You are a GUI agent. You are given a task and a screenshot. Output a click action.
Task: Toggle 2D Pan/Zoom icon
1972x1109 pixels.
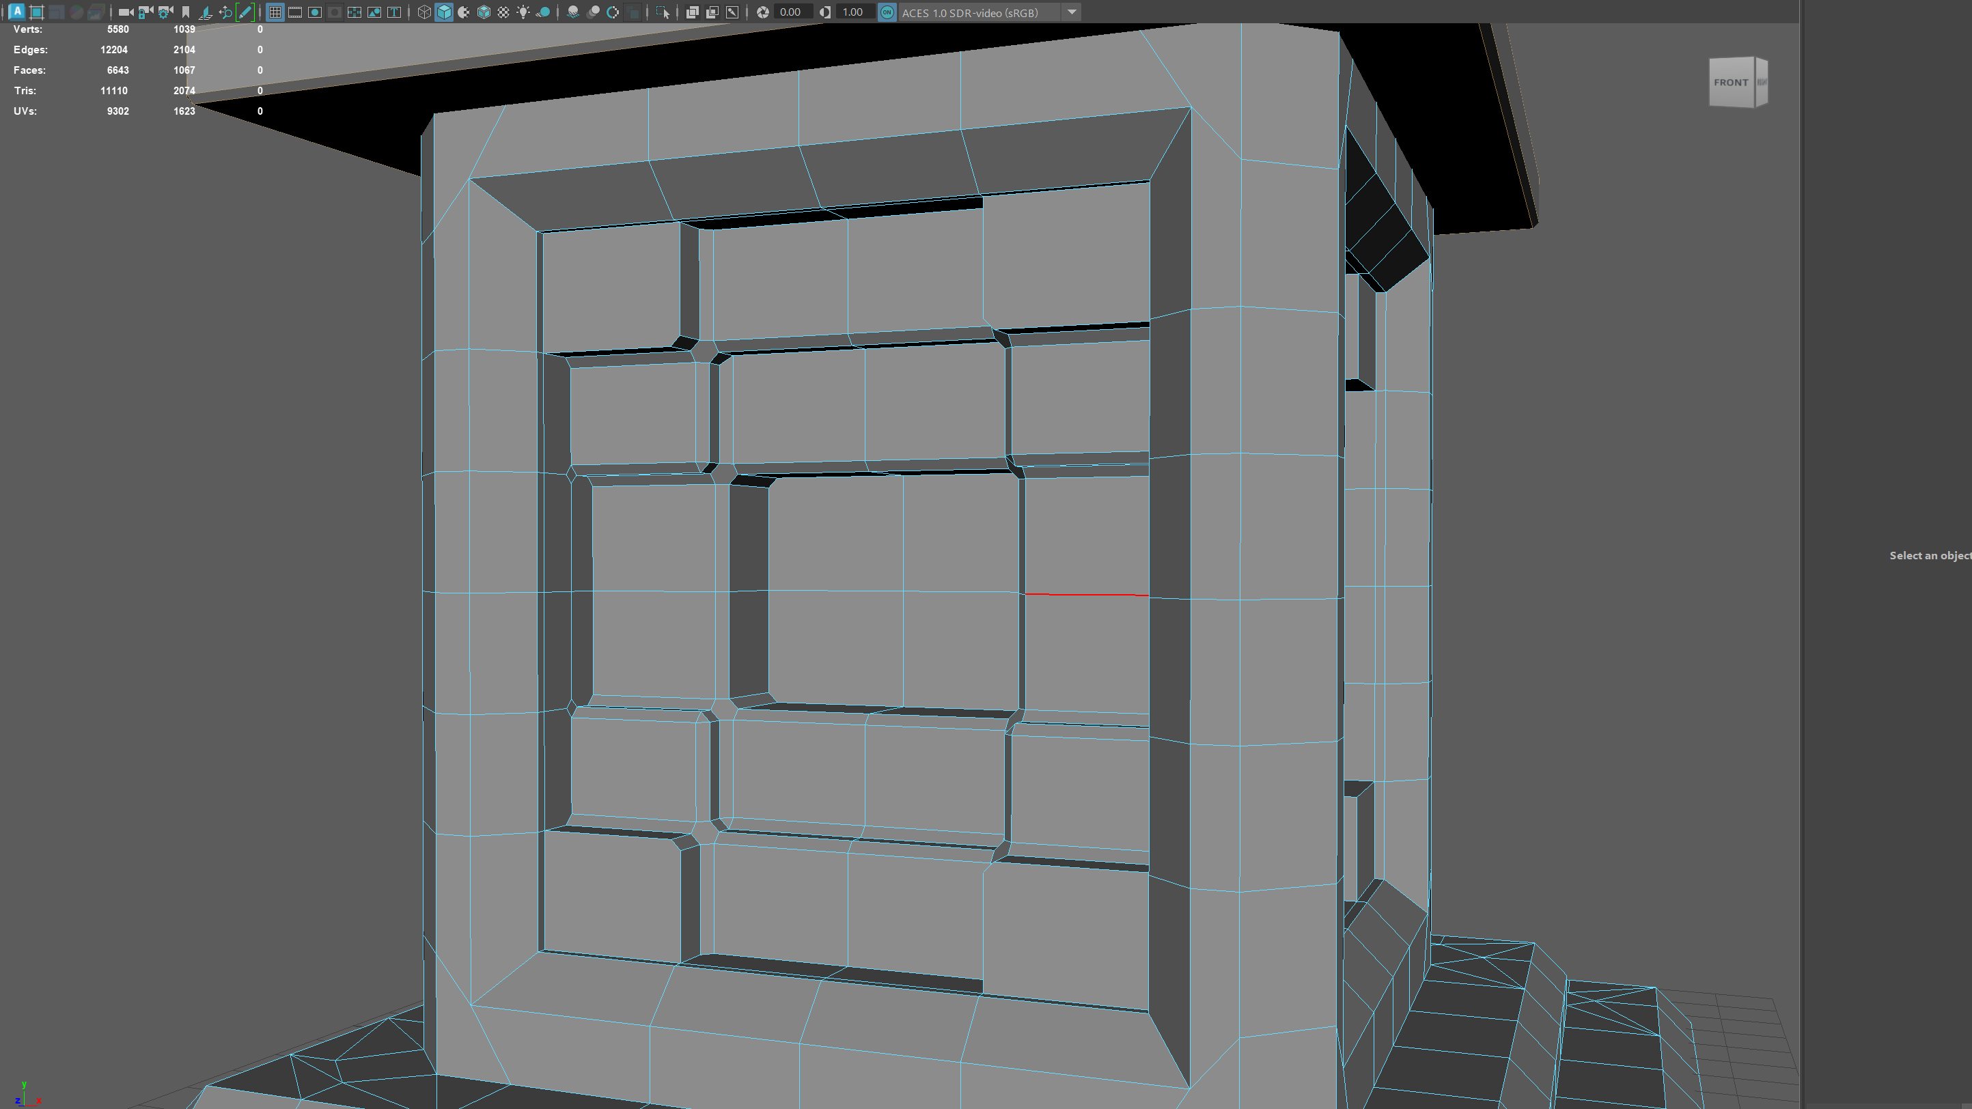pyautogui.click(x=225, y=12)
